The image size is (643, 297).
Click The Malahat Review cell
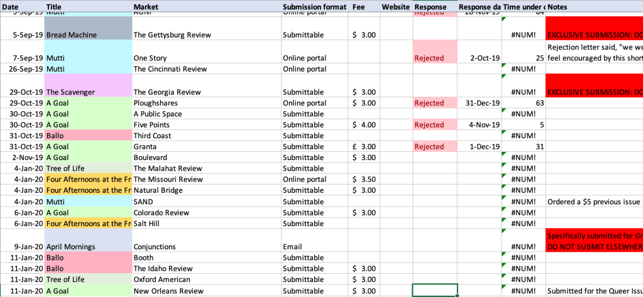[x=207, y=168]
